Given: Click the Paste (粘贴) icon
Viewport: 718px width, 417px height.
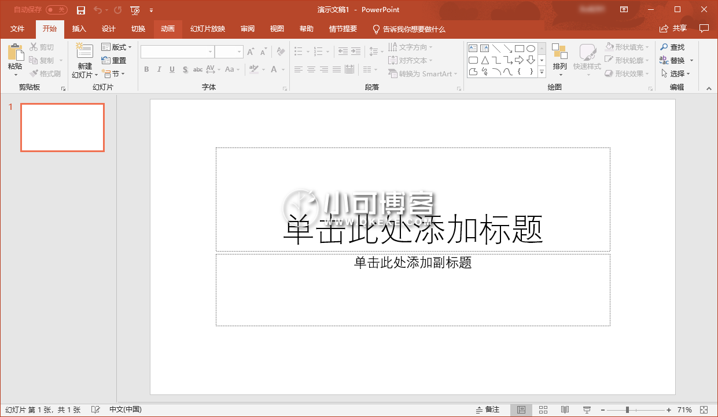Looking at the screenshot, I should [15, 52].
